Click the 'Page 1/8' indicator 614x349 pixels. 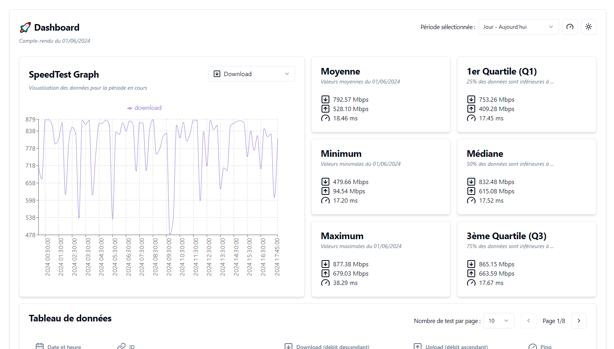pyautogui.click(x=554, y=321)
